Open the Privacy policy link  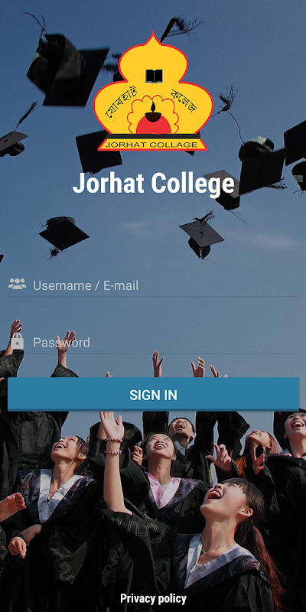pyautogui.click(x=154, y=598)
